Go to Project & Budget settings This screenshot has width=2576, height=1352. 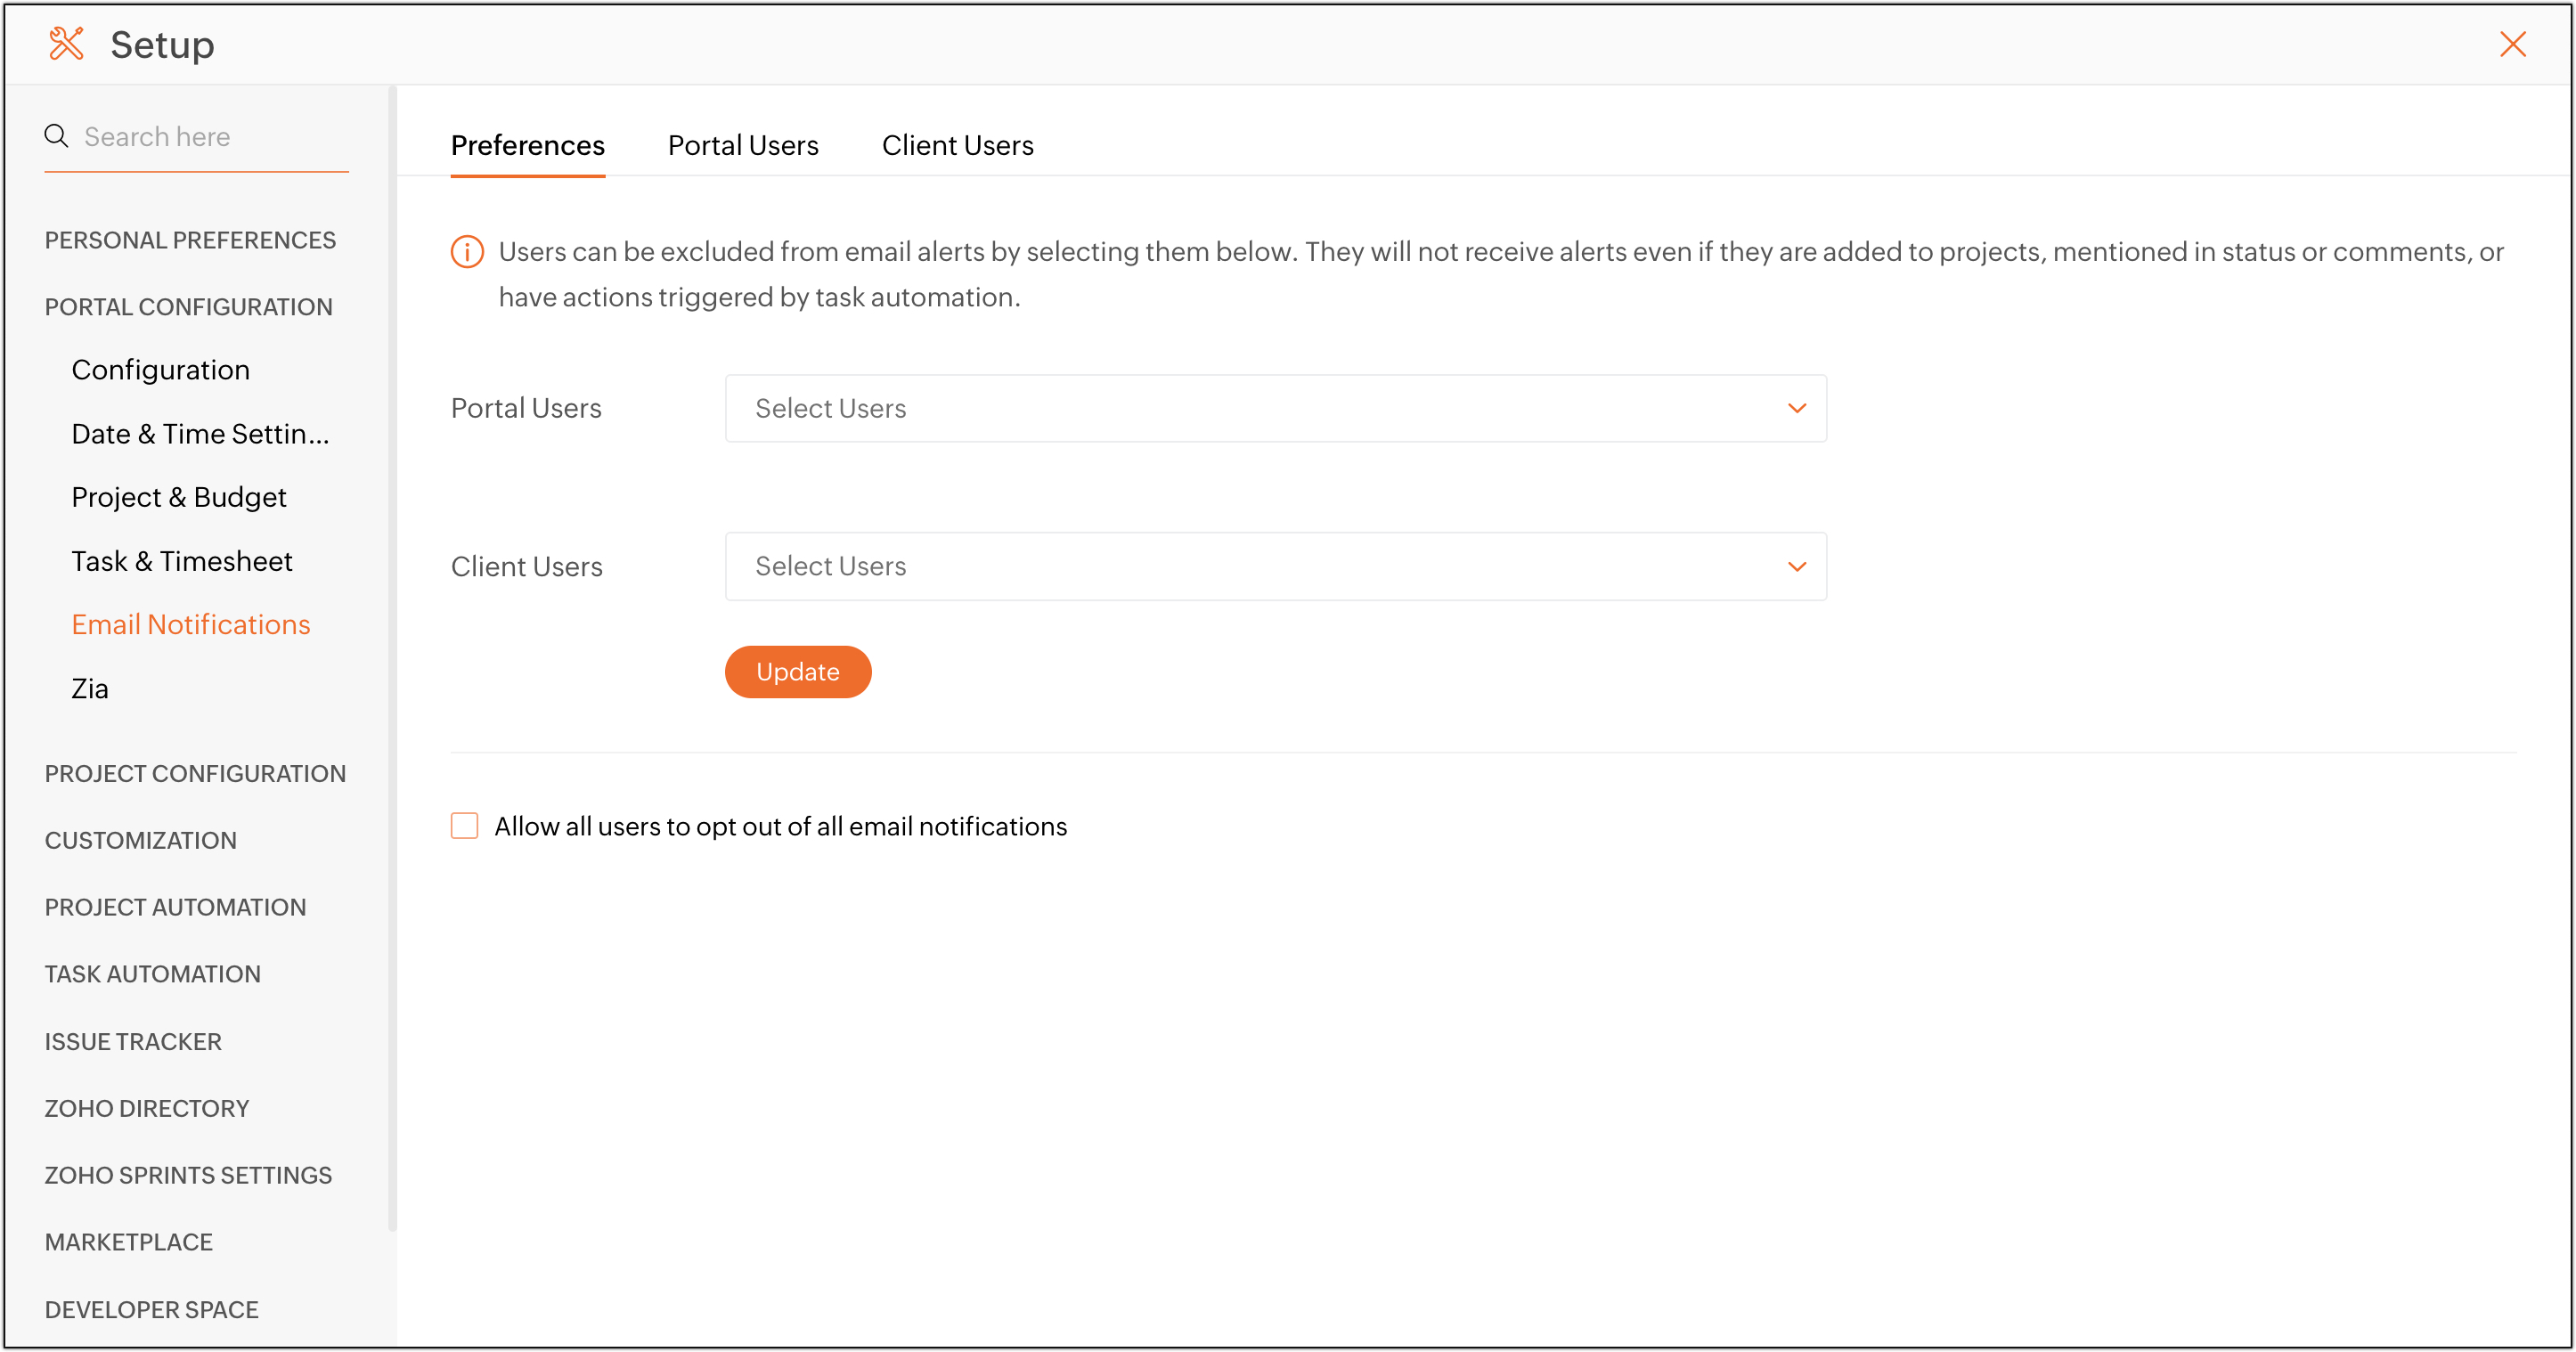[x=178, y=497]
